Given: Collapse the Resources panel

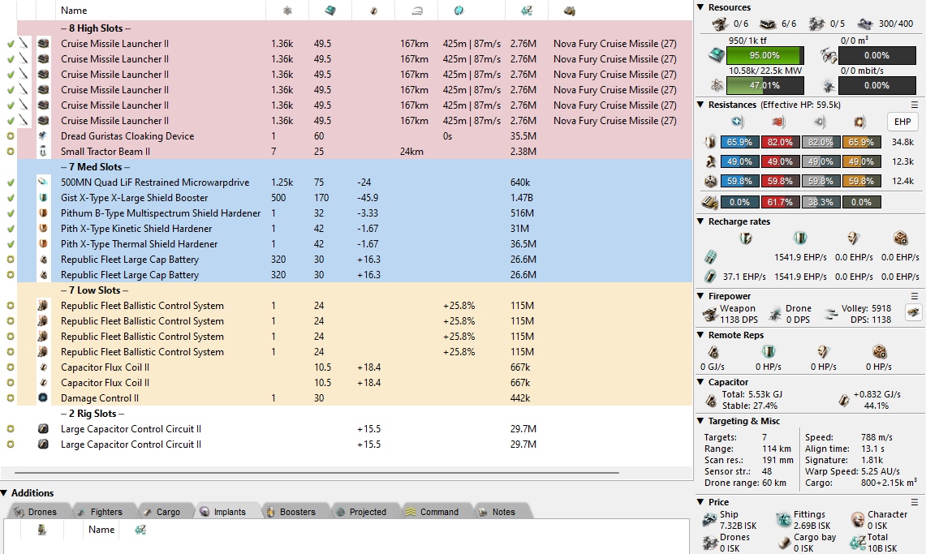Looking at the screenshot, I should coord(701,7).
